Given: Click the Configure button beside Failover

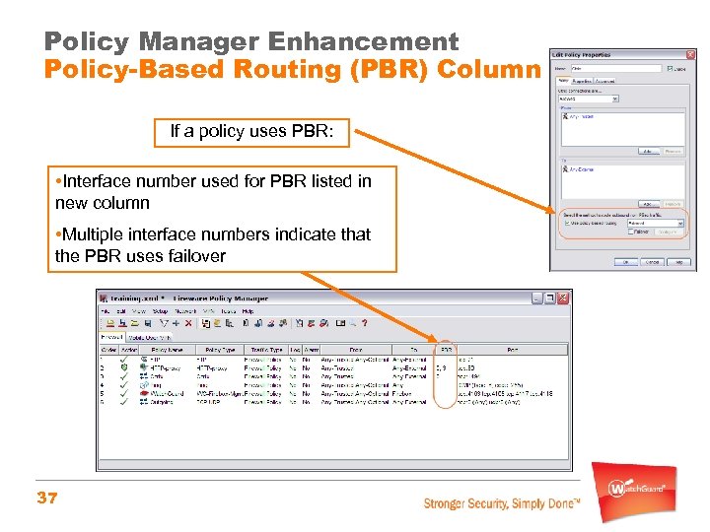Looking at the screenshot, I should click(x=668, y=232).
